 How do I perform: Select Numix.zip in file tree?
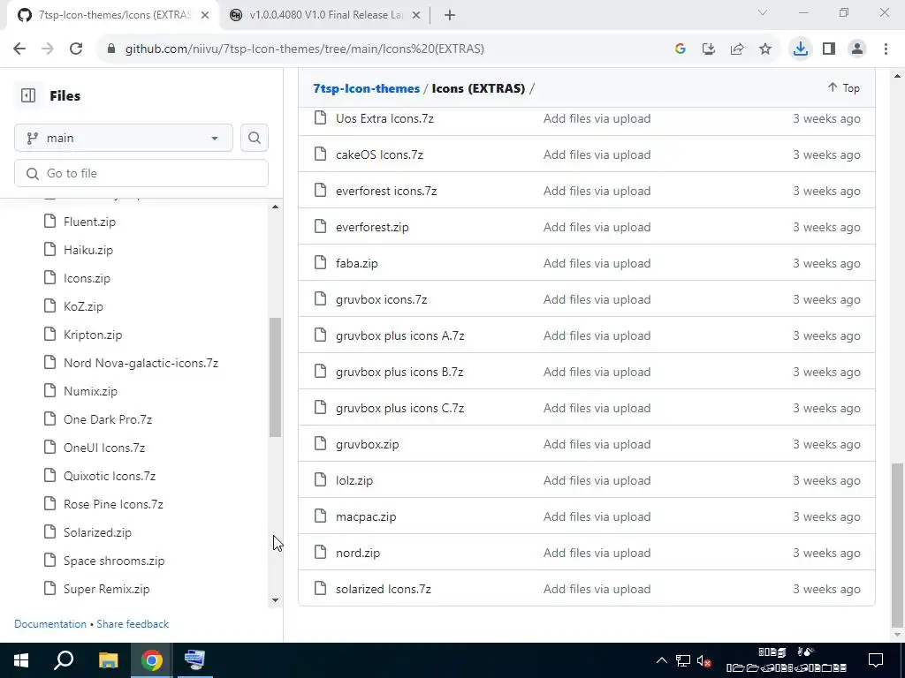point(90,391)
